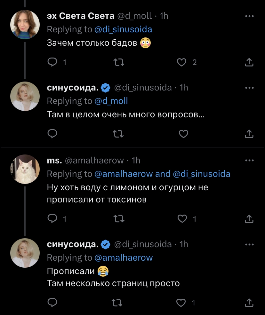
Task: Open @d_moll mention link
Action: point(111,101)
